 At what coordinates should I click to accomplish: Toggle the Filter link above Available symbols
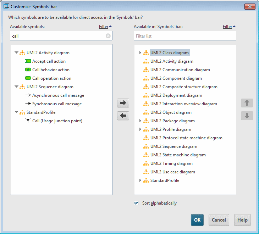click(105, 26)
